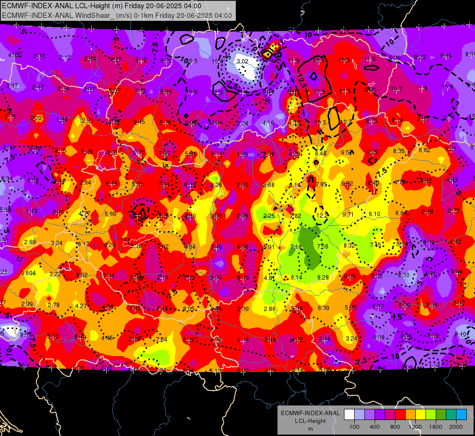Screen dimensions: 475x436
Task: Click the value 6.39
Action: point(324,308)
